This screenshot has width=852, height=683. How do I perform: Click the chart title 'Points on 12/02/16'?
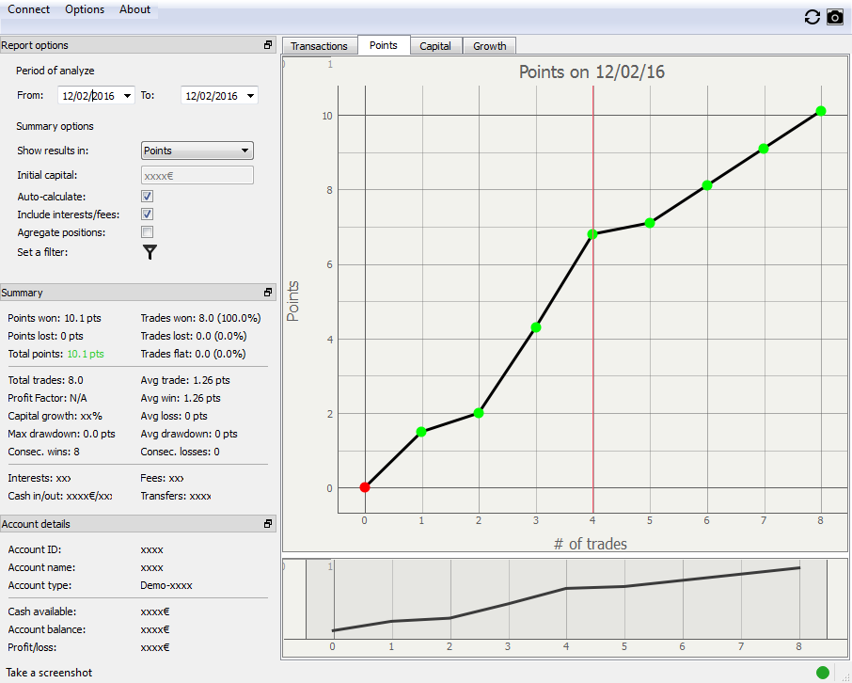[x=592, y=71]
